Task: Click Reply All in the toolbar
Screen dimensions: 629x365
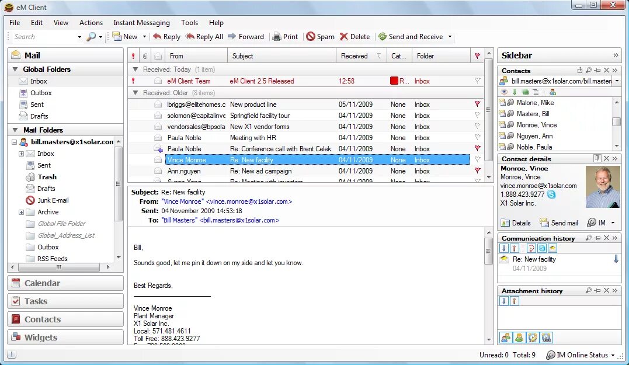Action: (204, 36)
